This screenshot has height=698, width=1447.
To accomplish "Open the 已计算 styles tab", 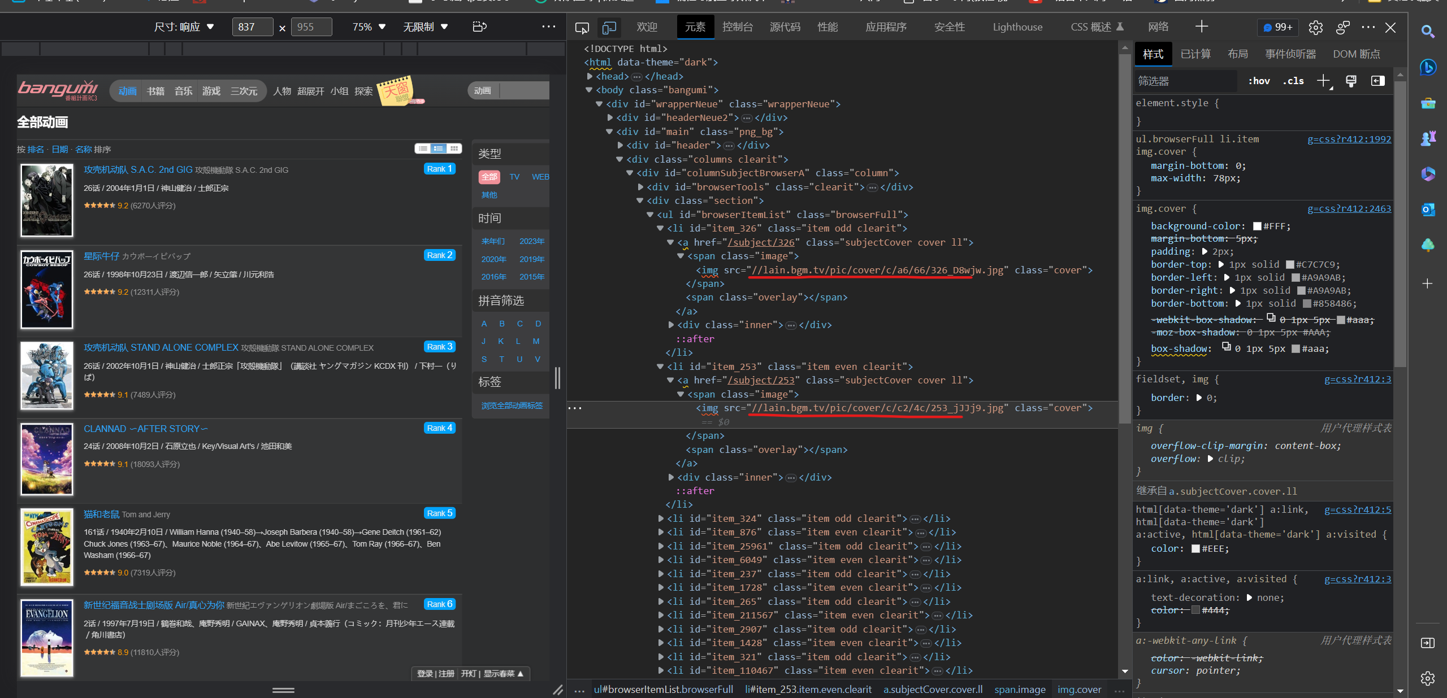I will coord(1195,54).
